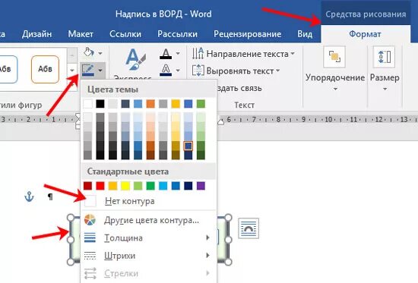418x283 pixels.
Task: Select the orange-bordered Абв shape style
Action: point(45,69)
